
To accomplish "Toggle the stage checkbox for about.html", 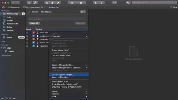I will tap(27, 33).
